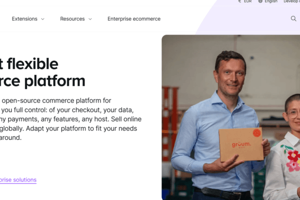Screen dimensions: 300x200
Task: Click the 'open-source commerce platform' paragraph
Action: pyautogui.click(x=55, y=100)
